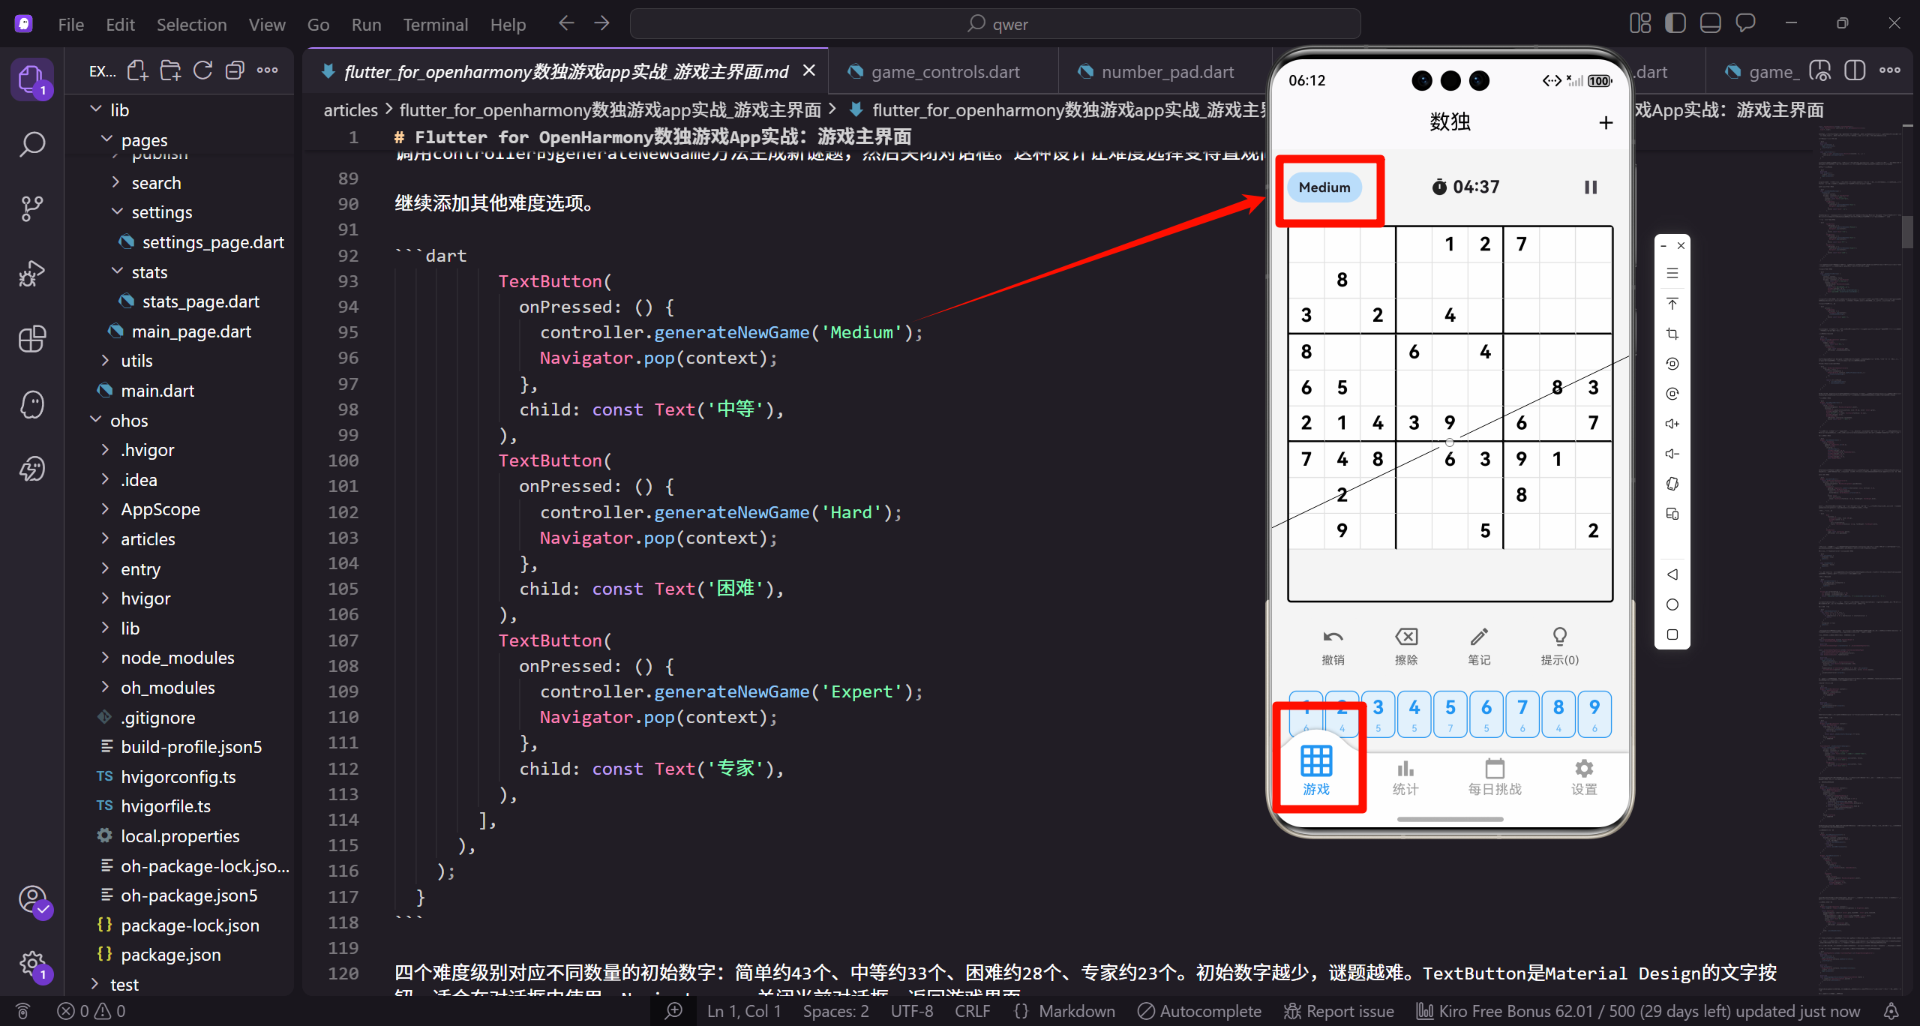Click the erase icon in Sudoku app
This screenshot has height=1026, width=1920.
coord(1406,646)
